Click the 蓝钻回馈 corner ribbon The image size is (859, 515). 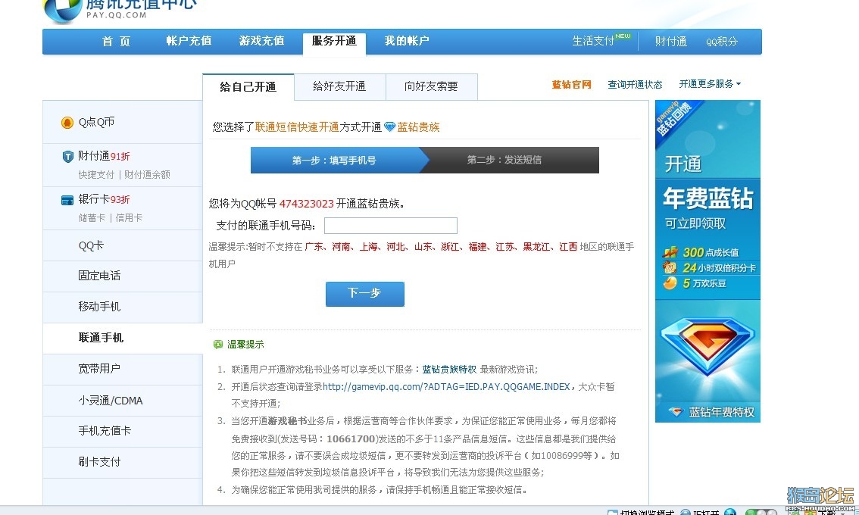tap(673, 118)
